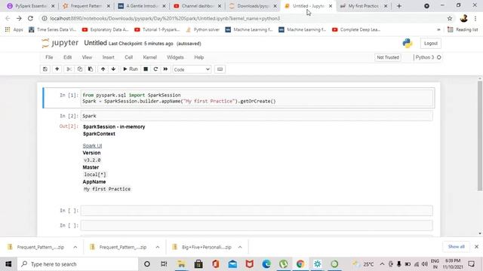Screen dimensions: 483x271
Task: Open the Spark UI link
Action: 92,145
